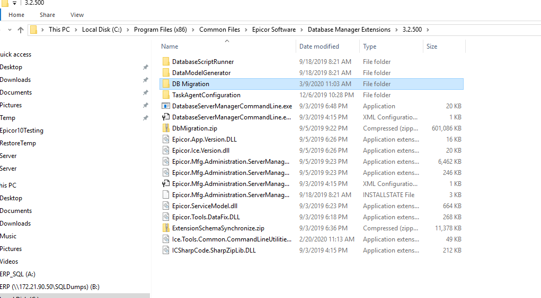Select Epicor10Testing in the navigation pane

(x=22, y=131)
